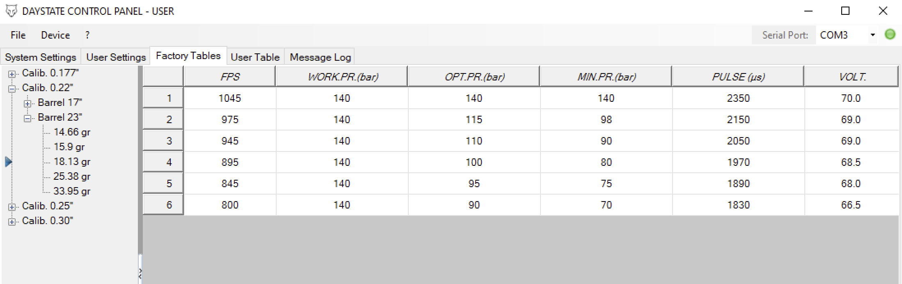Expand the Calib. 0.30" tree node

tap(12, 222)
